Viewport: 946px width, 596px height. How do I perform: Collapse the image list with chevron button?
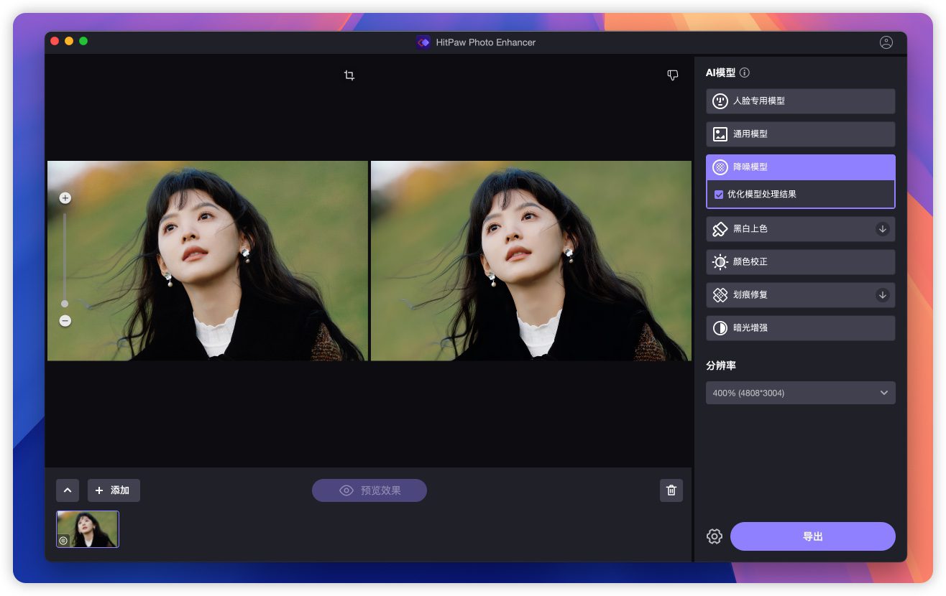coord(68,490)
